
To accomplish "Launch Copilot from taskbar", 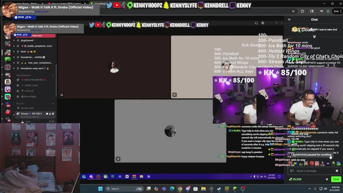I will coord(156,189).
